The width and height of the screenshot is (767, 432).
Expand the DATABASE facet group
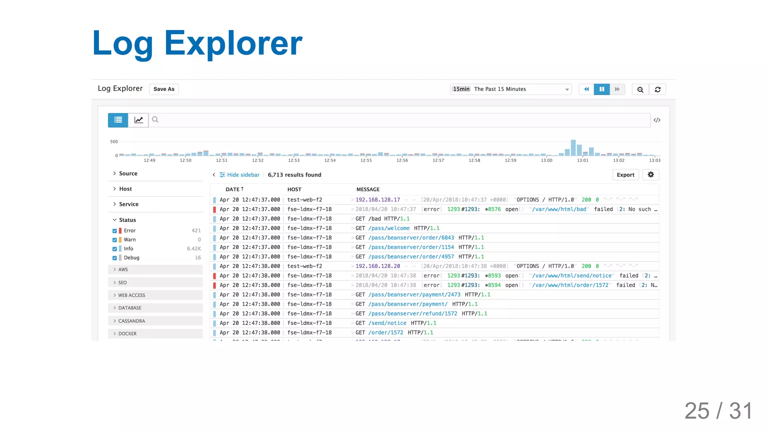click(155, 308)
